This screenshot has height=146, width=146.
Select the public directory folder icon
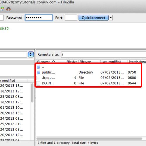39,72
